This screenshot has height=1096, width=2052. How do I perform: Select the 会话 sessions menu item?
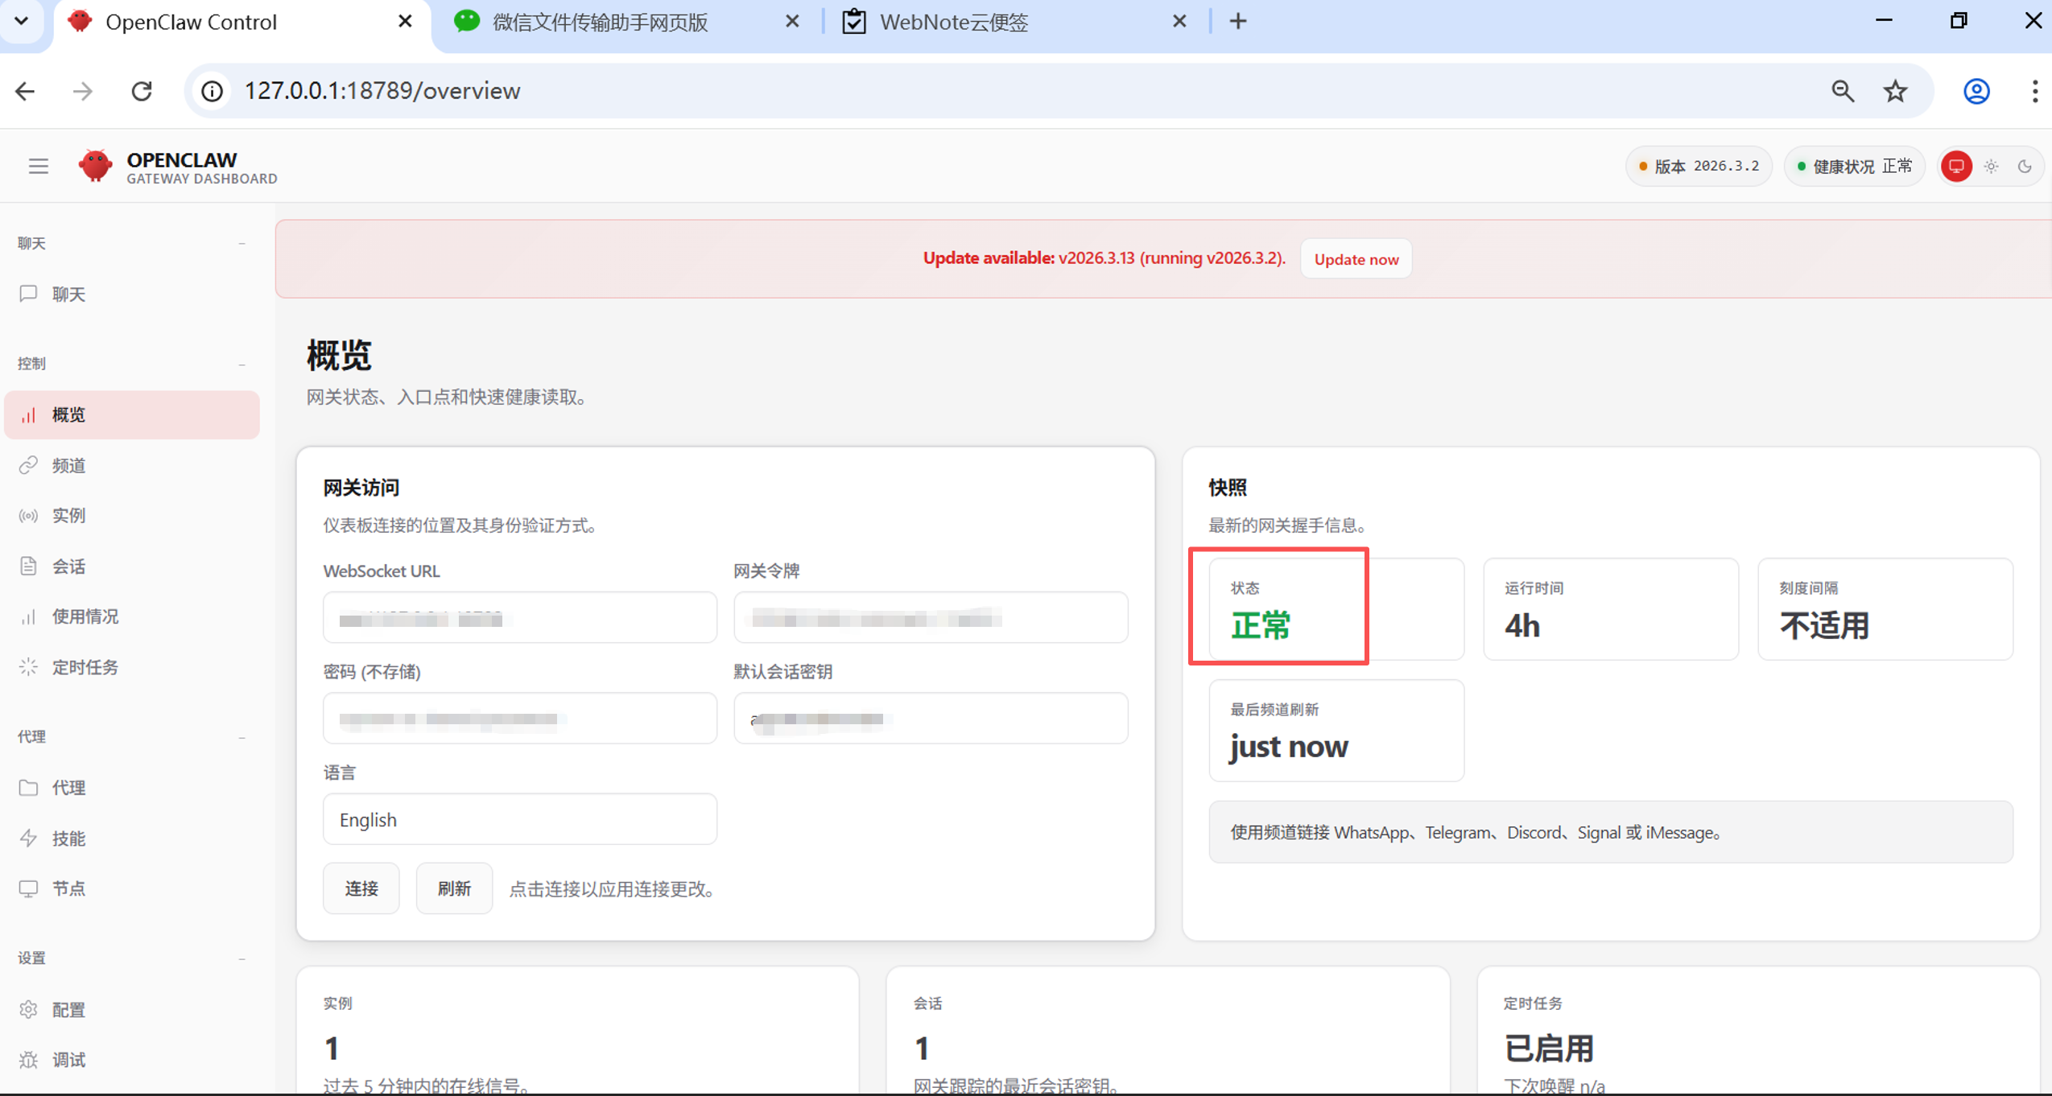pos(68,567)
